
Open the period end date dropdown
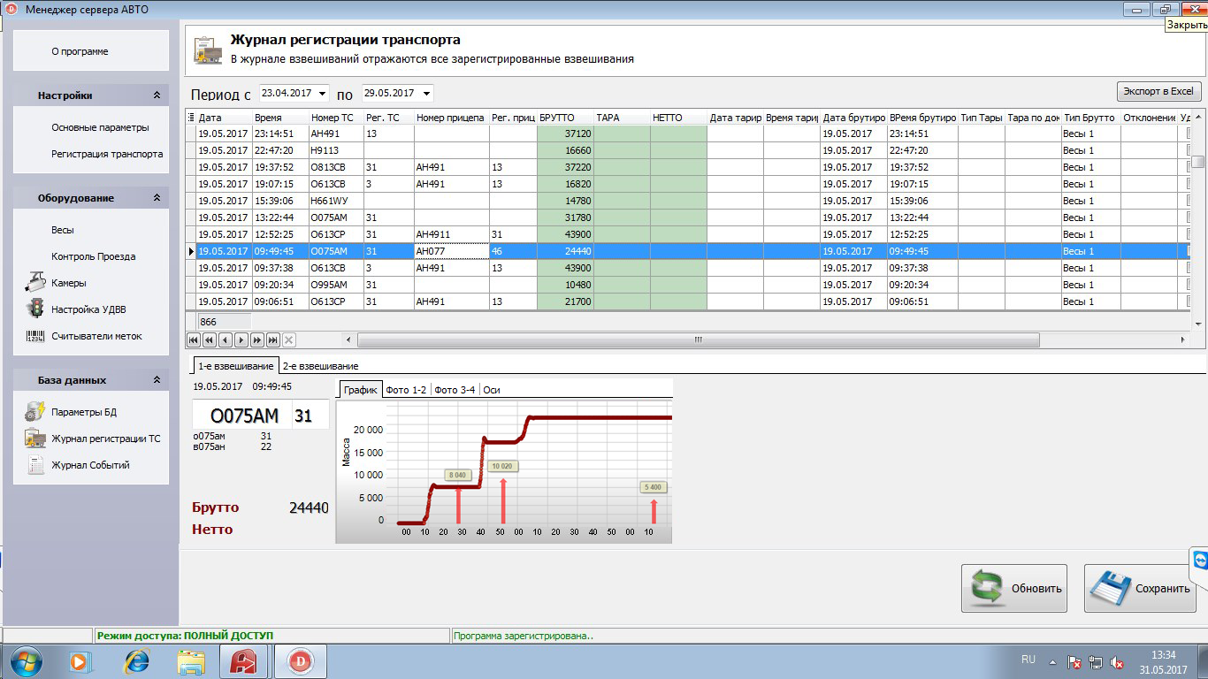click(x=426, y=93)
